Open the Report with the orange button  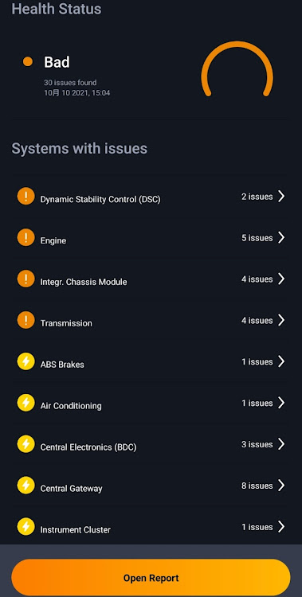tap(151, 578)
